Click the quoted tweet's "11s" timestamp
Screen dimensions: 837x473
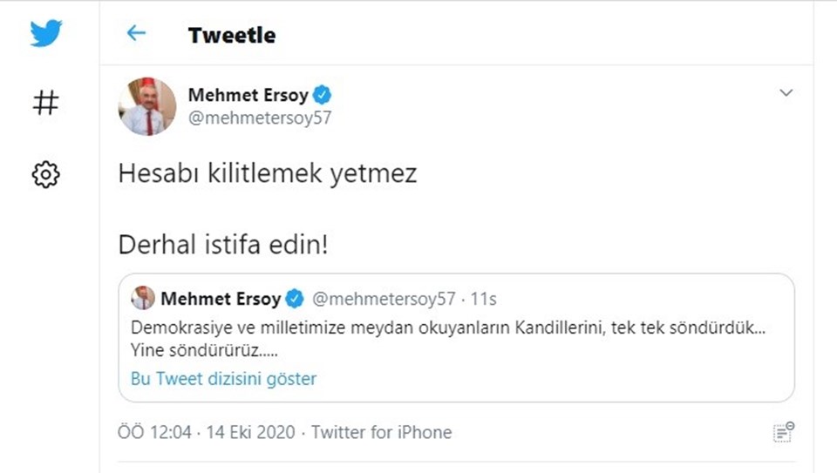click(483, 300)
